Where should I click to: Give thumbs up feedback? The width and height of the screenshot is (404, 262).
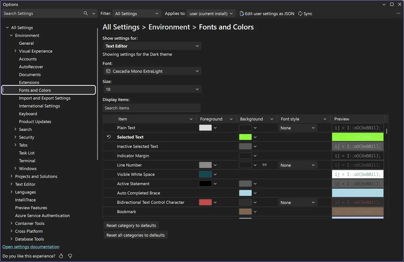pyautogui.click(x=61, y=256)
